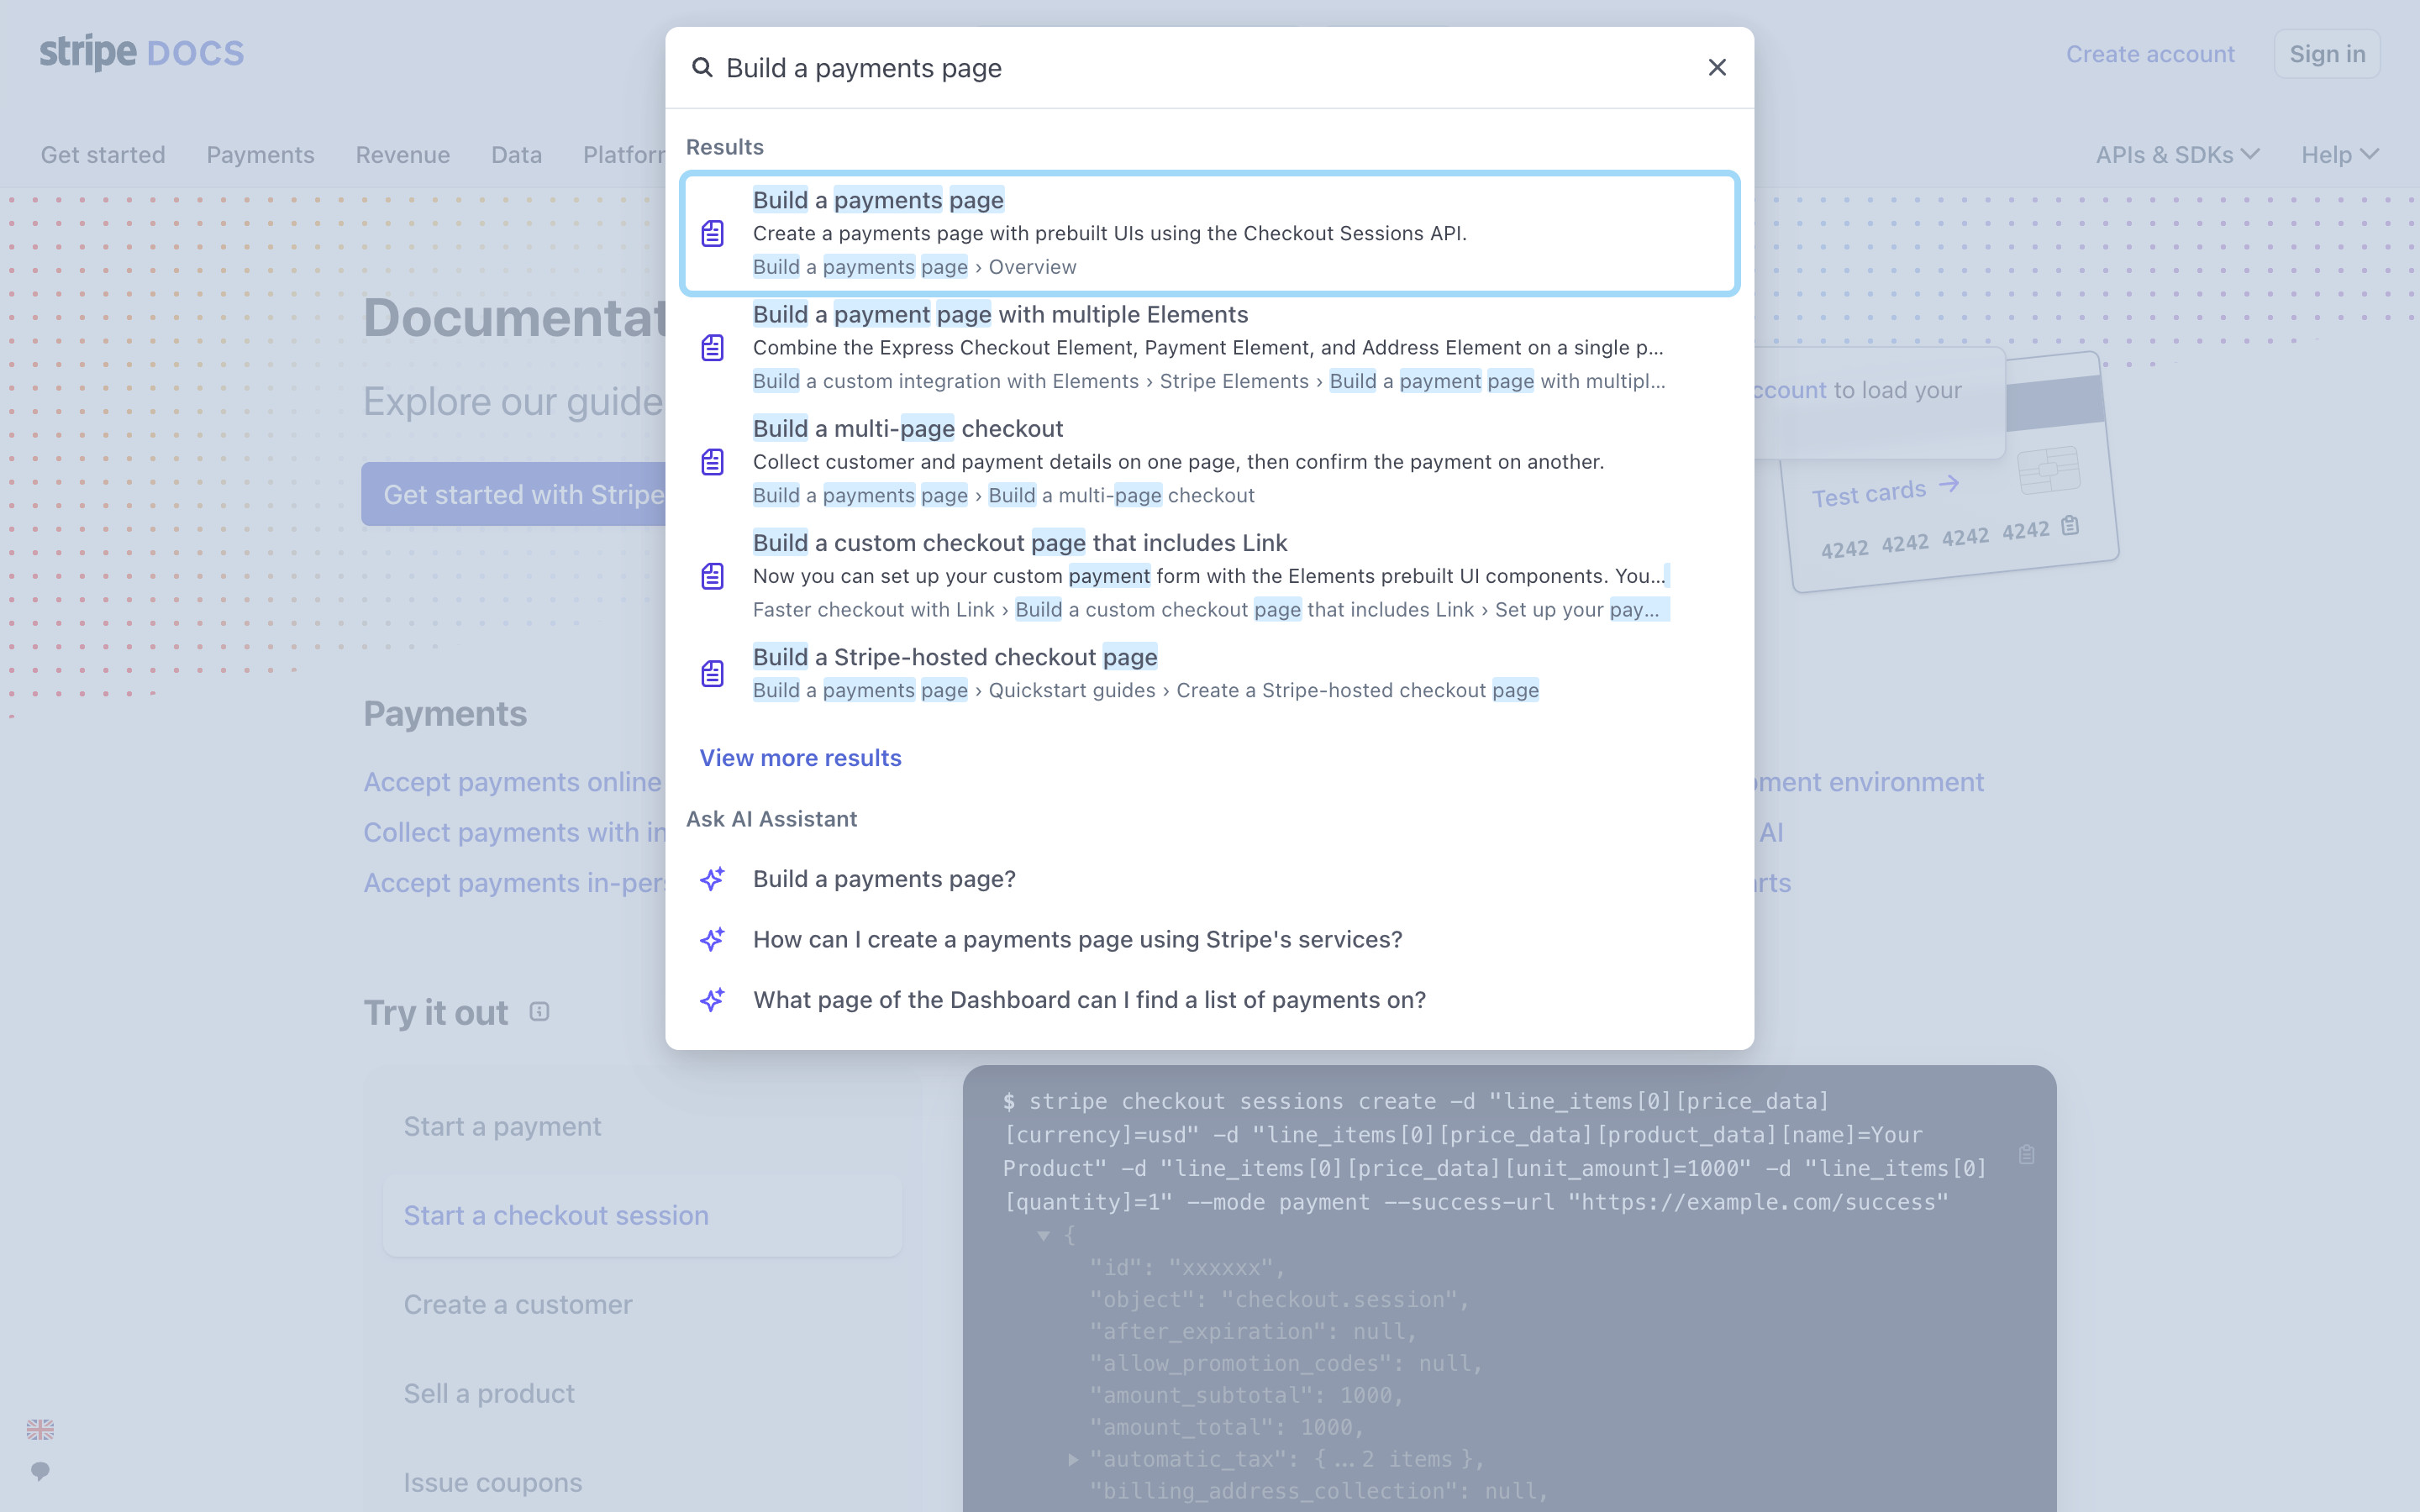Click the 'Payments' section heading
The image size is (2420, 1512).
click(x=445, y=714)
